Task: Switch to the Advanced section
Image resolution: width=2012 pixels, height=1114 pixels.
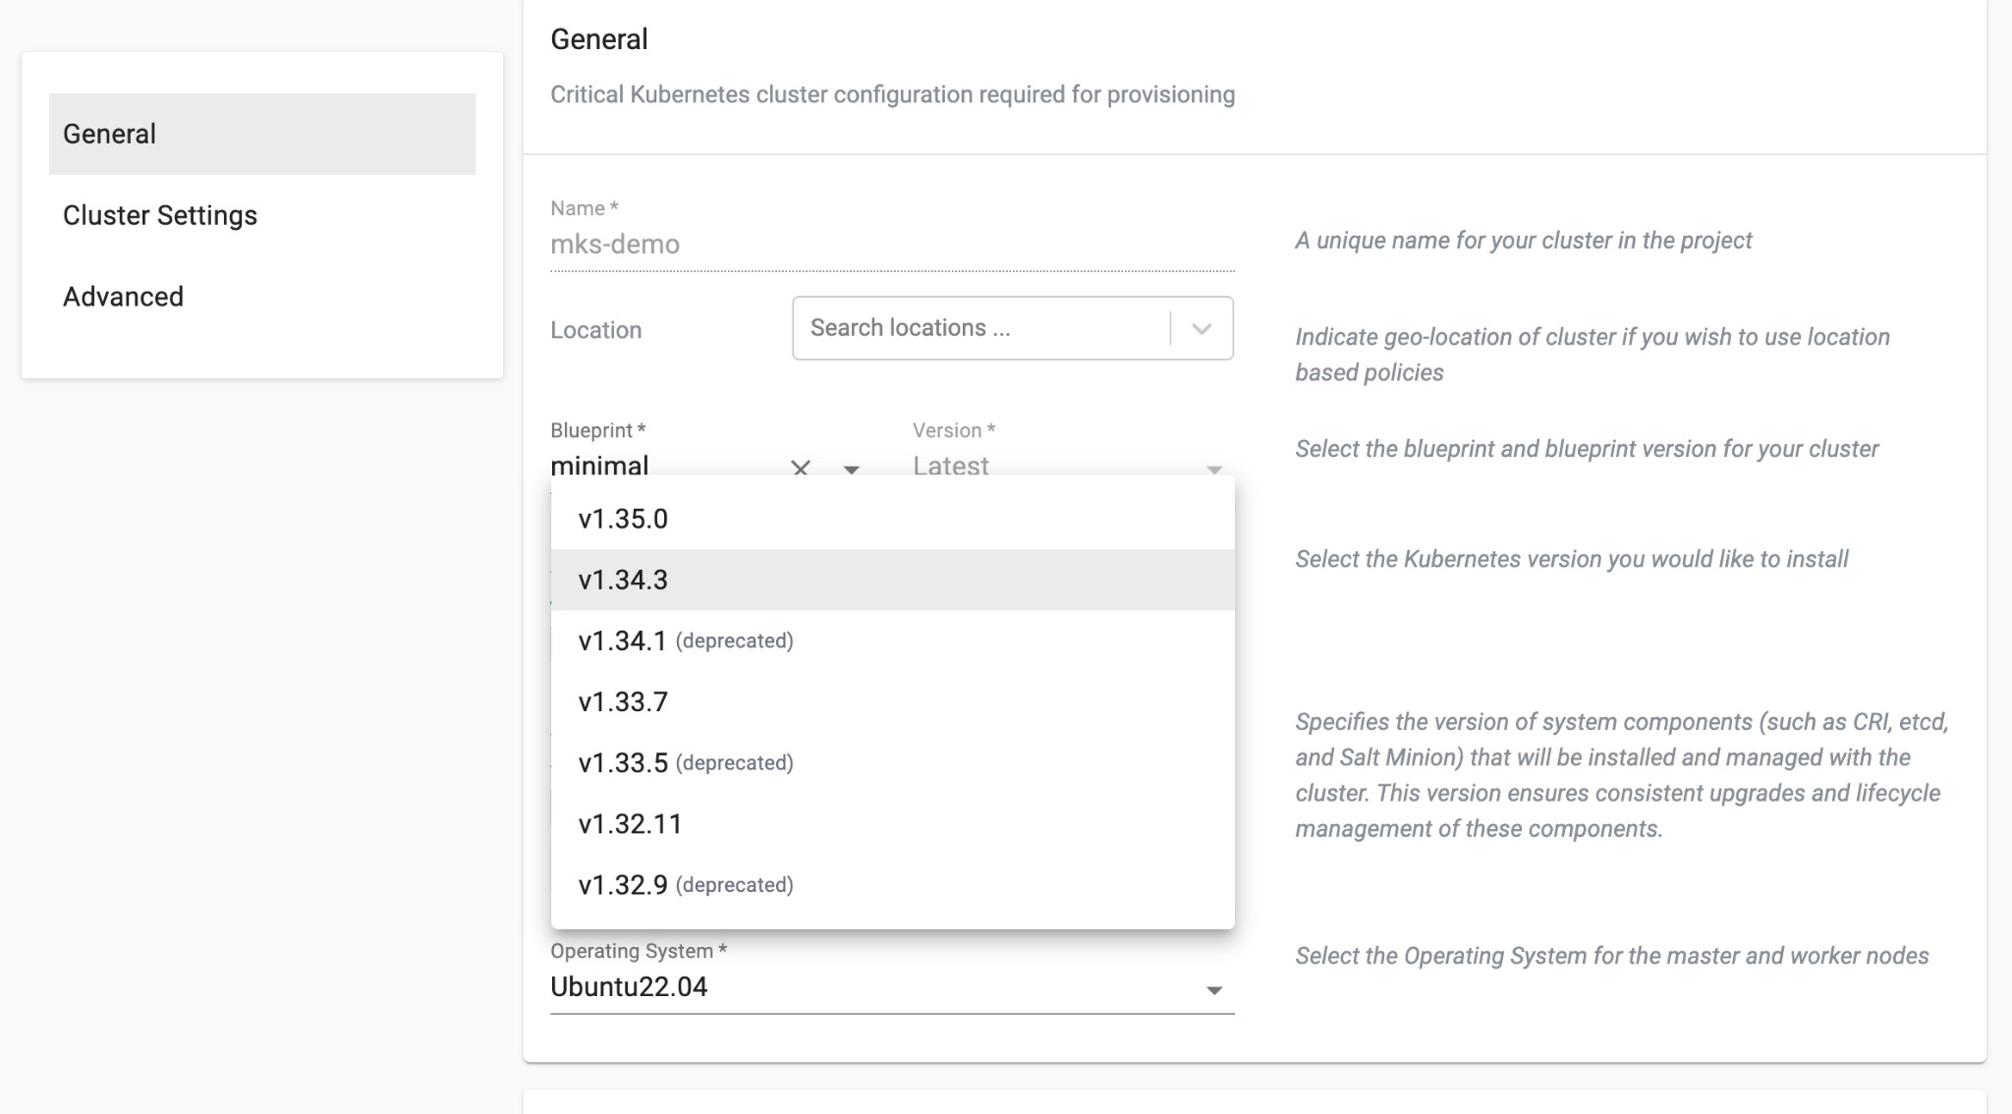Action: 124,297
